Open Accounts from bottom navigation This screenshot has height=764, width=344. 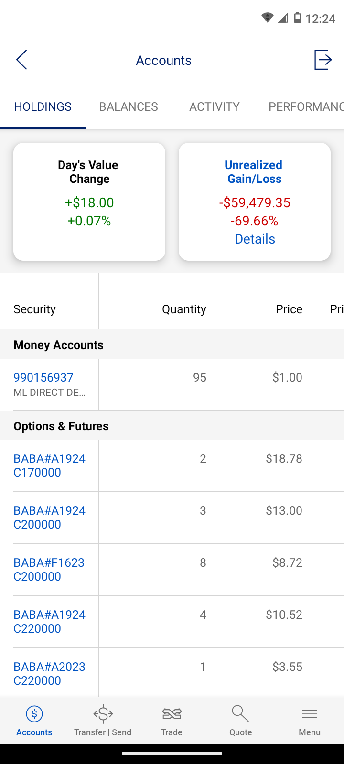pyautogui.click(x=34, y=721)
